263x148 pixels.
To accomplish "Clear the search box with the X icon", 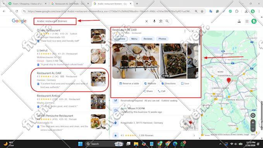I will [x=147, y=21].
